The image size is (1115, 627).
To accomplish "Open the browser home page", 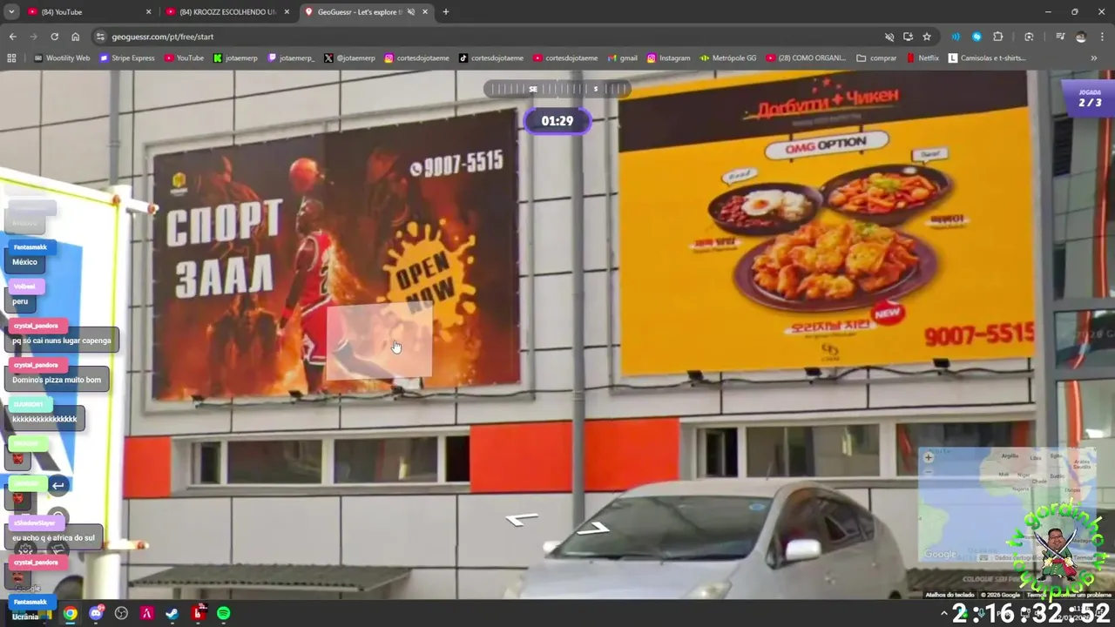I will tap(76, 37).
